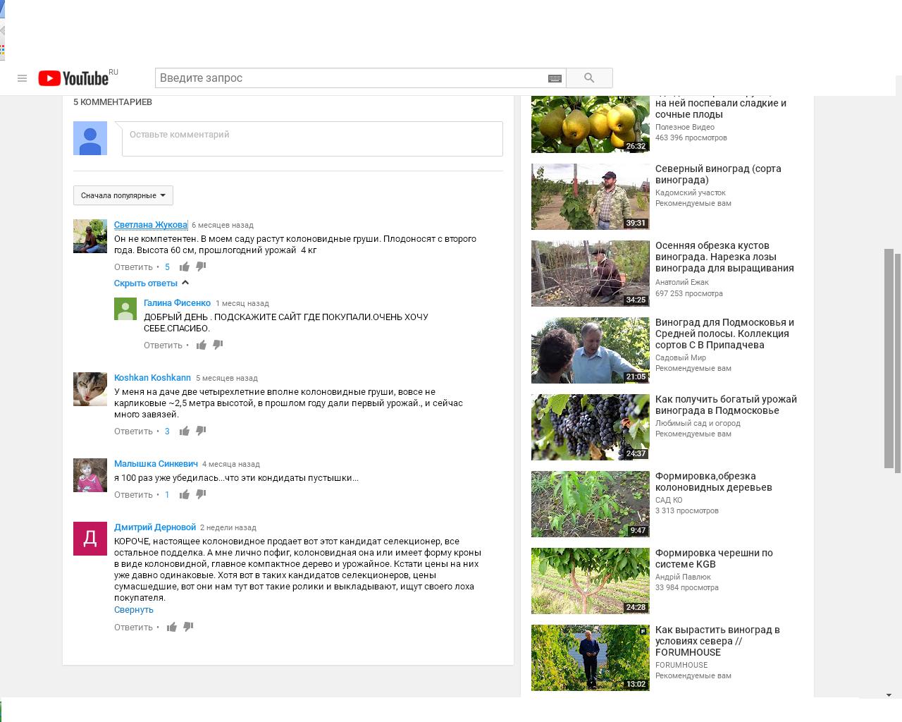Viewport: 902px width, 722px height.
Task: Open the 'Формировка черешни' video thumbnail
Action: (590, 581)
